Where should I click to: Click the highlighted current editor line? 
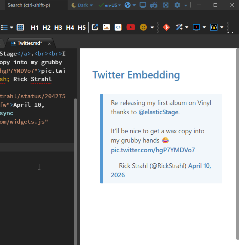tap(37, 147)
